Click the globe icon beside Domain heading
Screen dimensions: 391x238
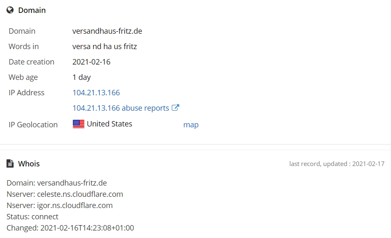point(10,10)
